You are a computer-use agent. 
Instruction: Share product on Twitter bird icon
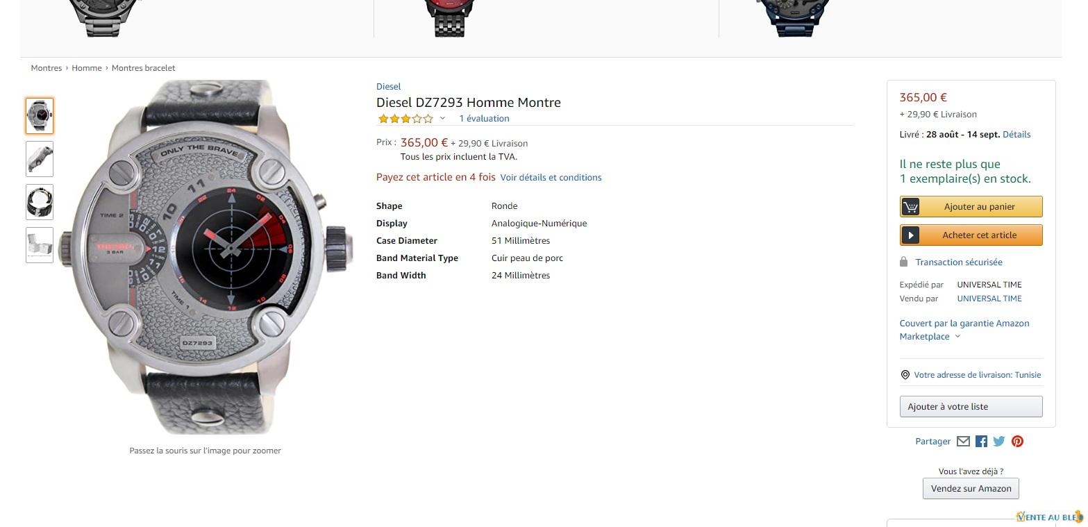pyautogui.click(x=999, y=441)
